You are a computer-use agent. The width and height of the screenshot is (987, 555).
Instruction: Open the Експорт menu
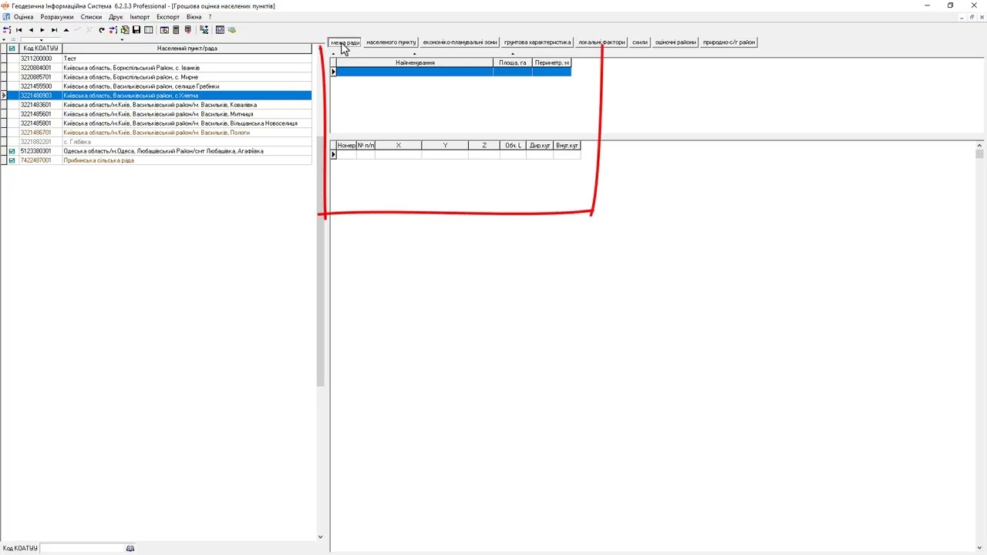pos(168,17)
